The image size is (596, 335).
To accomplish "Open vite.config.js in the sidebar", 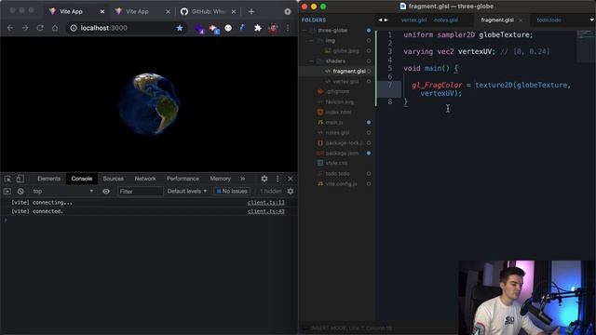I will pos(341,184).
